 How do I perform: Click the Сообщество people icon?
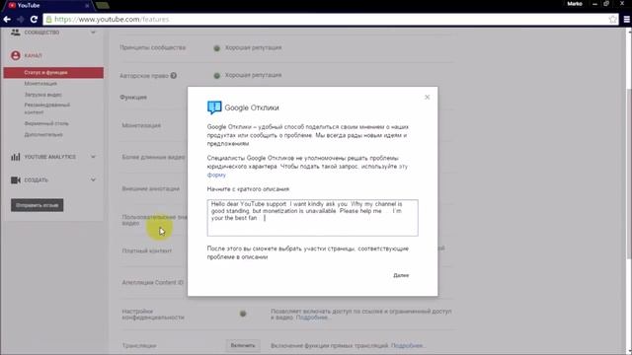coord(16,33)
